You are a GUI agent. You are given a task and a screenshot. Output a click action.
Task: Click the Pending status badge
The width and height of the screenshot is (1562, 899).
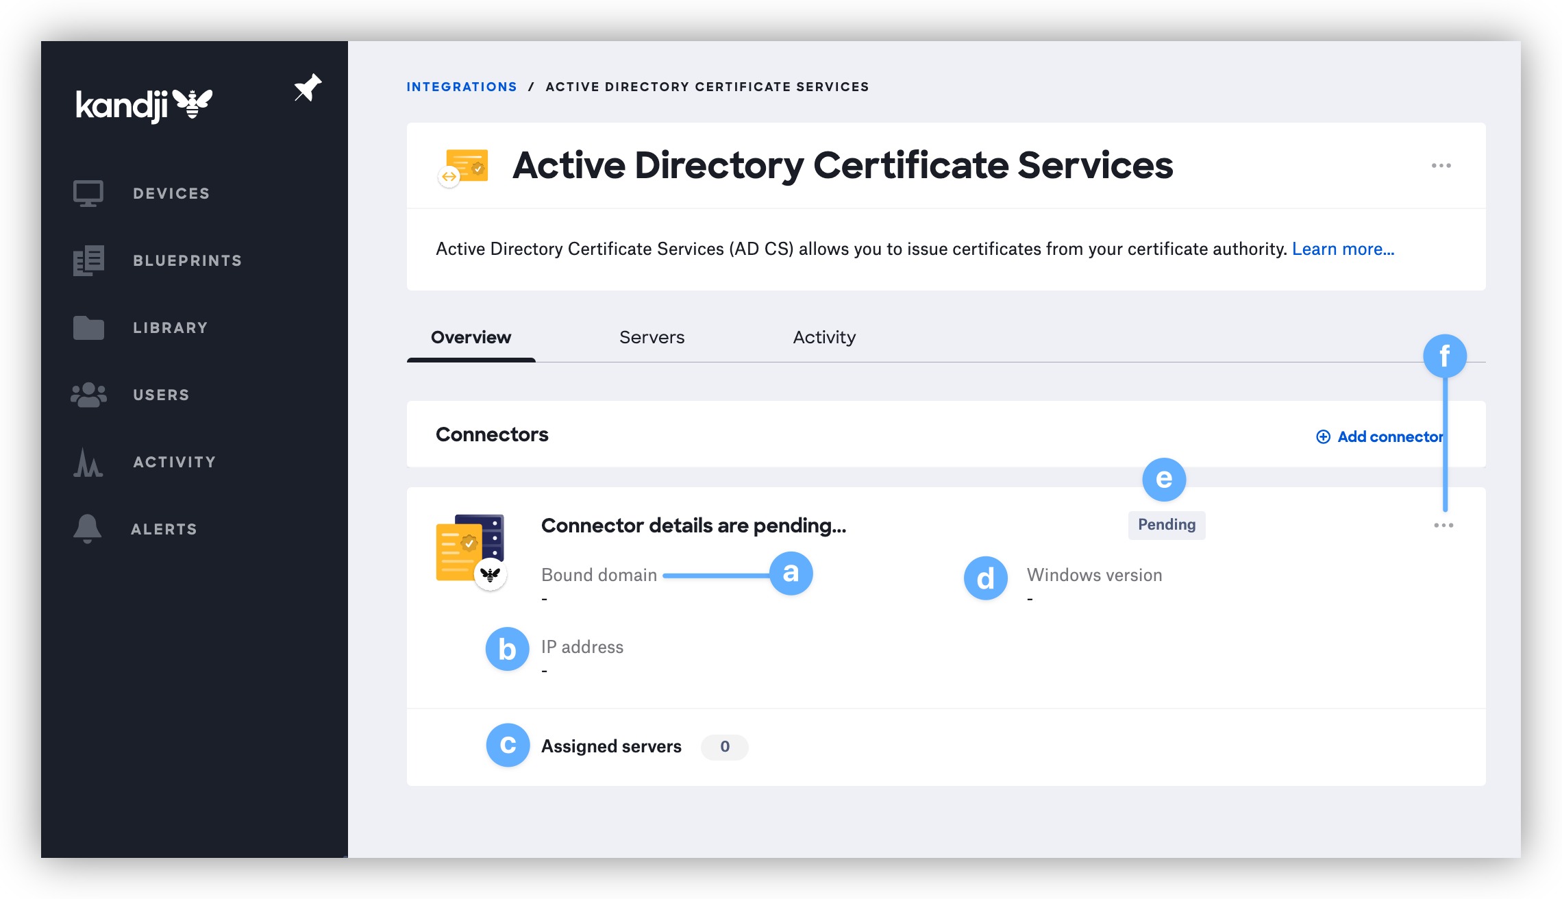click(1167, 525)
